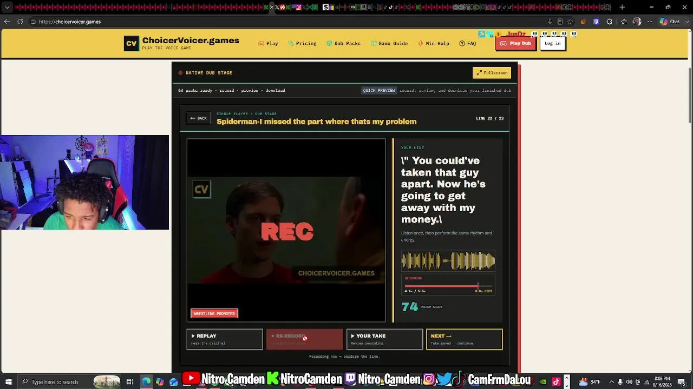
Task: Click the Twitter bird icon in the overlay
Action: (444, 379)
